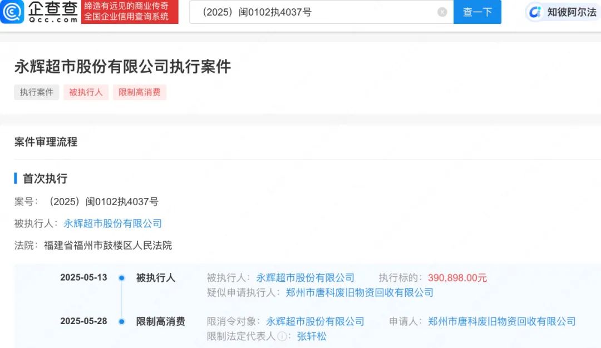
Task: Select the 限制高消费 tag
Action: [140, 92]
